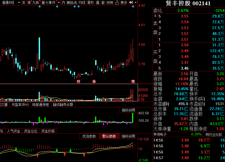Click the X10 volume scale icon
Screen dimensions: 225x162
point(141,100)
